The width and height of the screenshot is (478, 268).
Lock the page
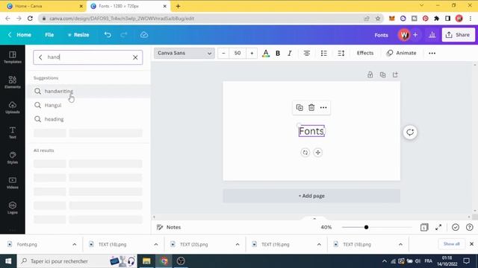point(370,74)
